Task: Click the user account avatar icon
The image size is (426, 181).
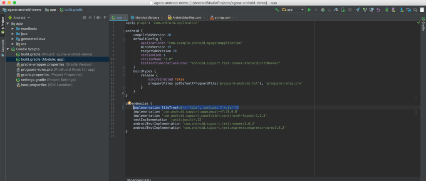Action: pyautogui.click(x=422, y=10)
